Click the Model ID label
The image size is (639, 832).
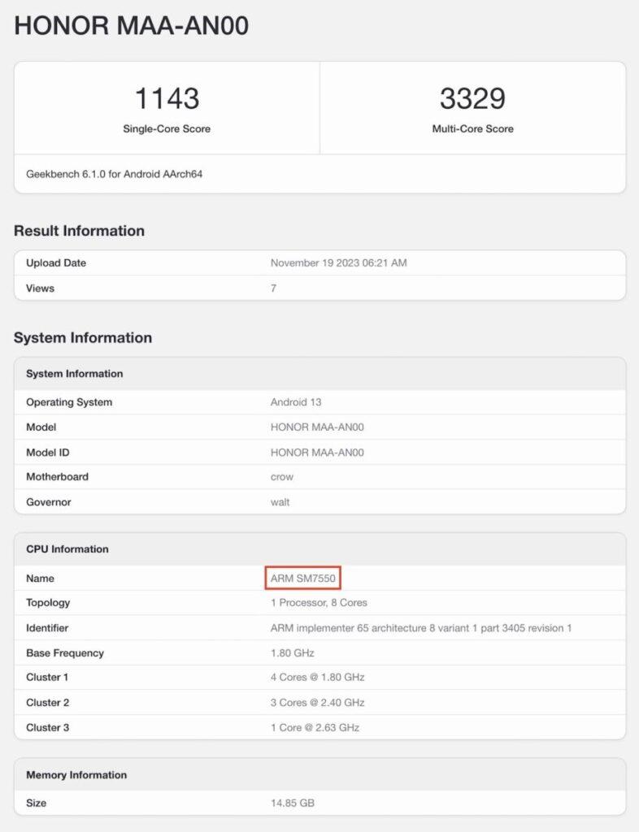48,453
